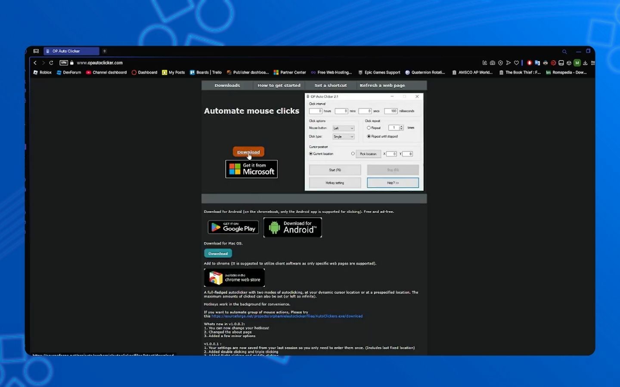Open the Quaternion Rotati... bookmark
This screenshot has height=387, width=620.
(x=425, y=73)
